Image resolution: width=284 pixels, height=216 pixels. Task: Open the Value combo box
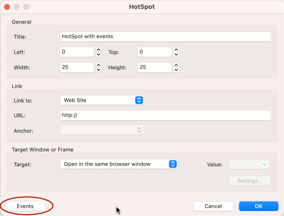[x=249, y=164]
